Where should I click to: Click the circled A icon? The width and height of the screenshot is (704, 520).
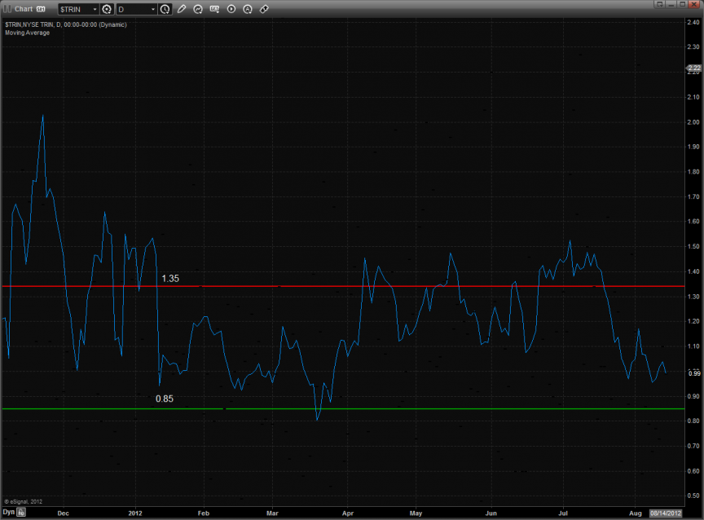pyautogui.click(x=248, y=9)
